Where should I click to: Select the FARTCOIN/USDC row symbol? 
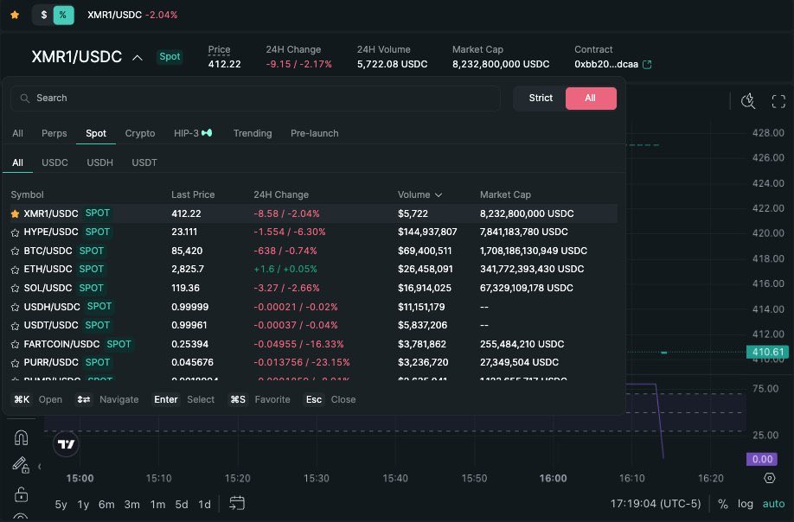(61, 344)
